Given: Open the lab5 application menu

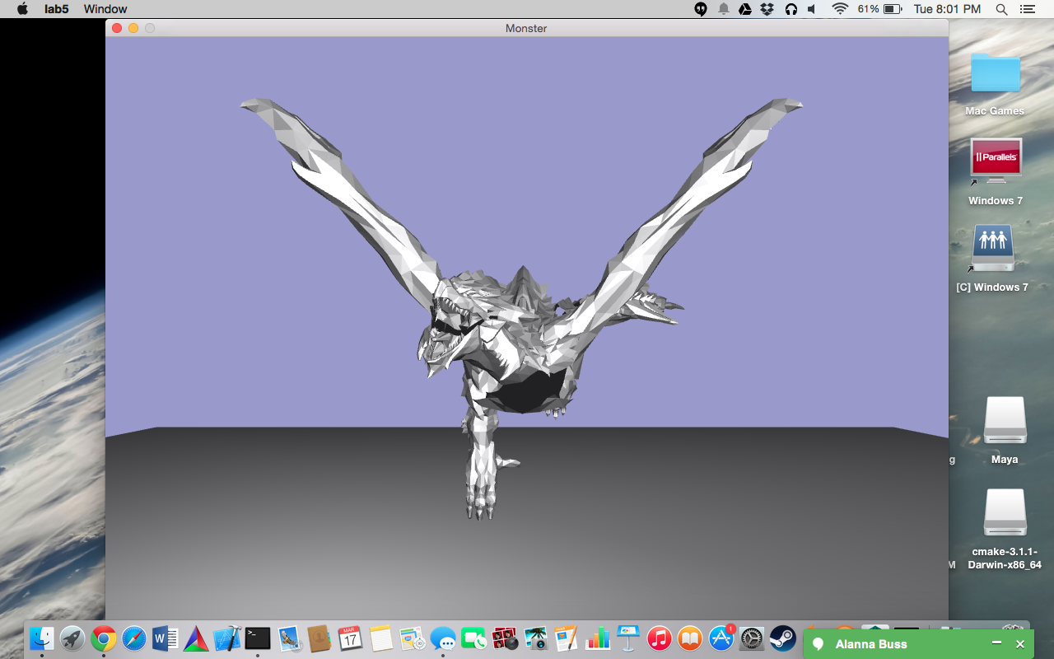Looking at the screenshot, I should pos(56,9).
